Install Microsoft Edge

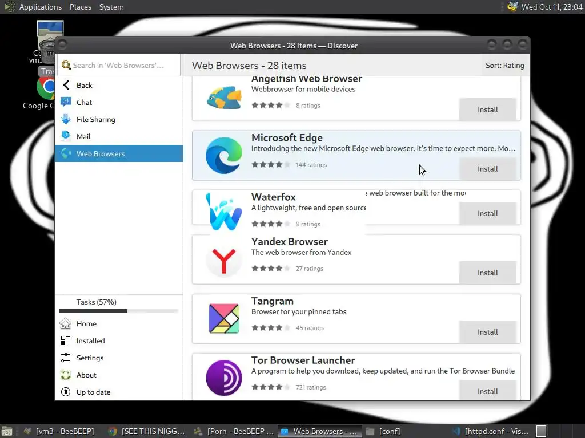[x=488, y=169]
